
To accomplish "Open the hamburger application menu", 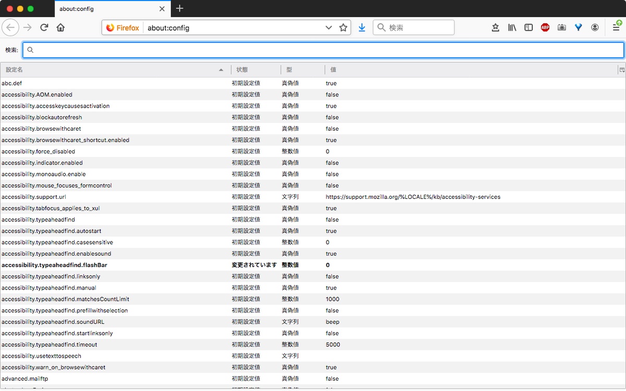I will point(616,28).
